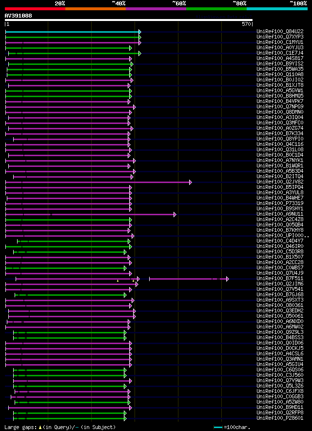Screen dimensions: 312x431
Task: Select the UniRef100_C4D4Y7 label
Action: click(x=280, y=241)
